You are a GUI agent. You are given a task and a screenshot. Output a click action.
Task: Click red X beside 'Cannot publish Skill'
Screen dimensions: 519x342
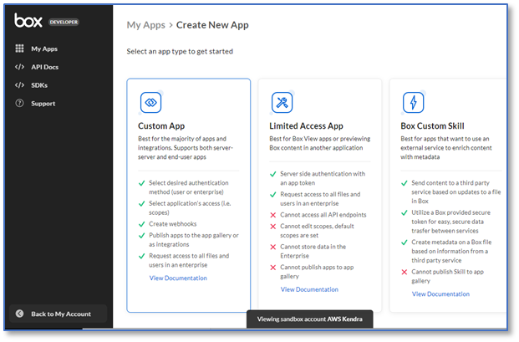(405, 272)
